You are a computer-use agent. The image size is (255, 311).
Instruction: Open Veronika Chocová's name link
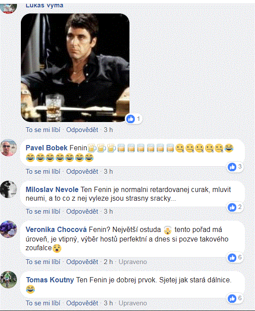56,230
